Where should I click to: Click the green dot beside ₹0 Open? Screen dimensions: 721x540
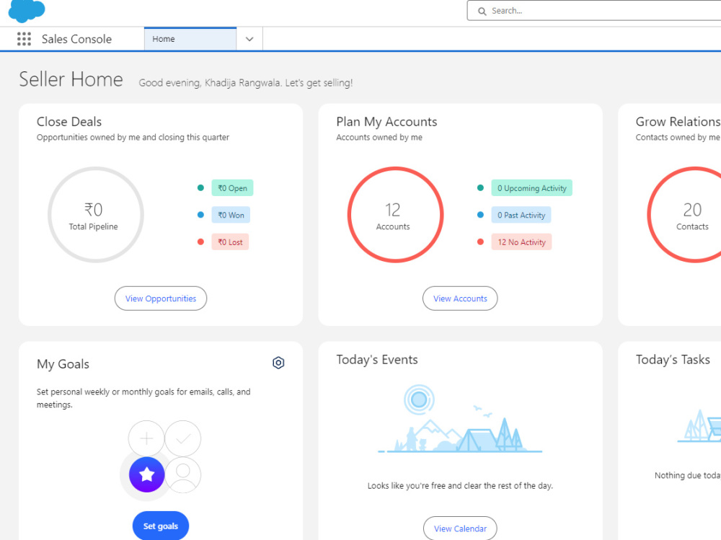click(200, 187)
